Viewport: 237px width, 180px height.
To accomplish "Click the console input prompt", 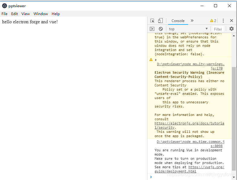I will pyautogui.click(x=190, y=177).
